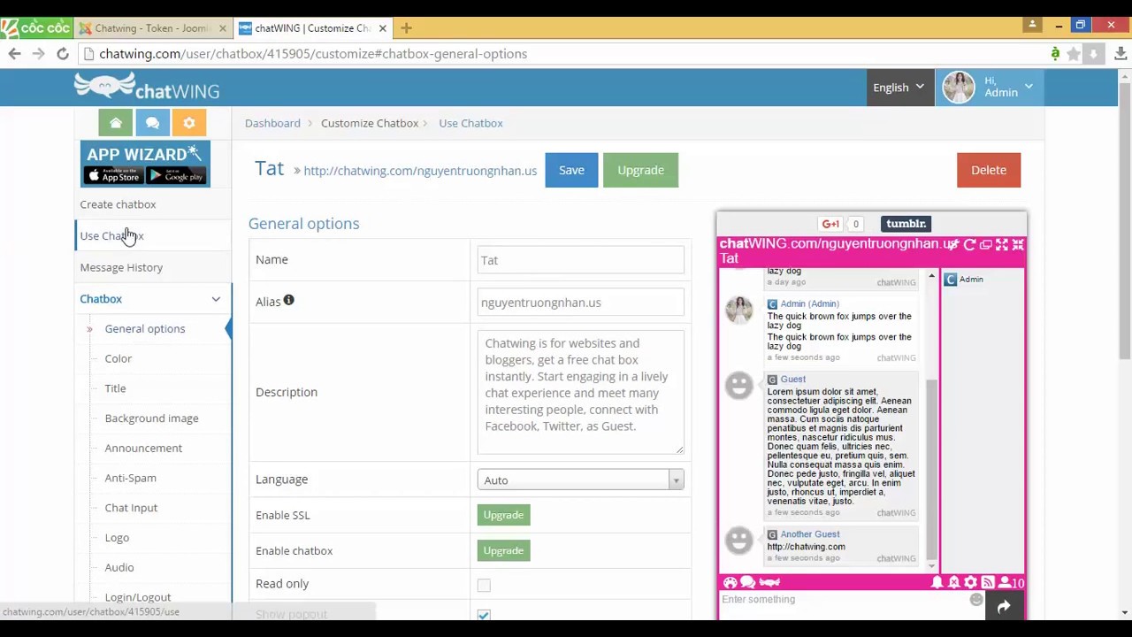Open chatbox in popup window icon
The width and height of the screenshot is (1132, 637).
pyautogui.click(x=986, y=244)
